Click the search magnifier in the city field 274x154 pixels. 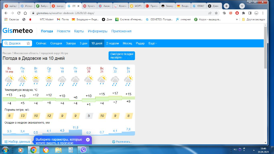coord(6,43)
